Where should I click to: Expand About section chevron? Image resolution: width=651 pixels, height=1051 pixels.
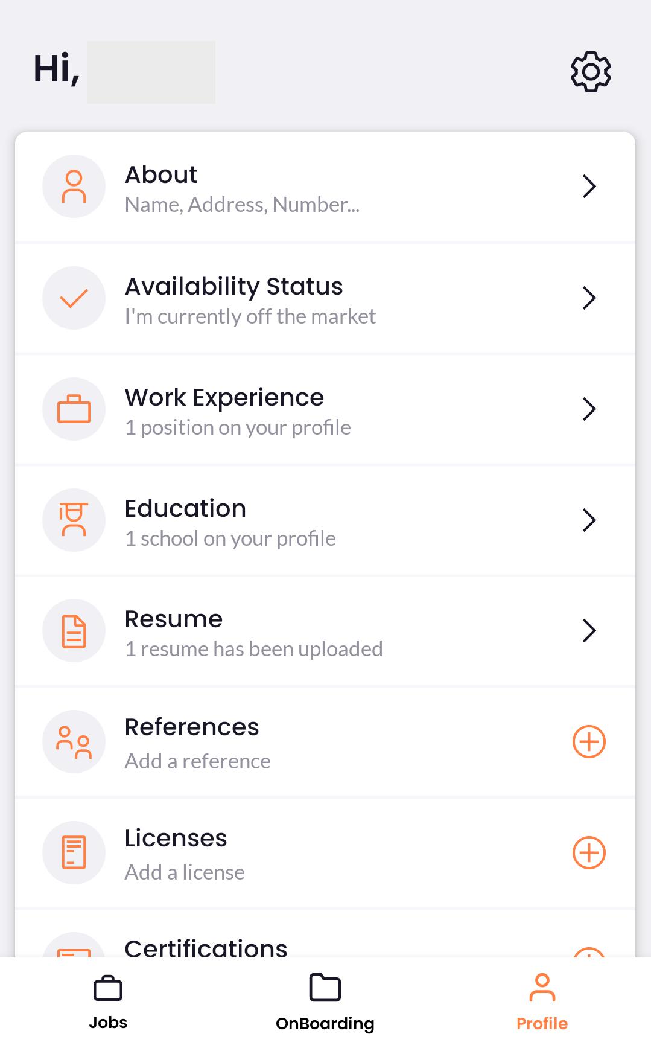coord(589,187)
